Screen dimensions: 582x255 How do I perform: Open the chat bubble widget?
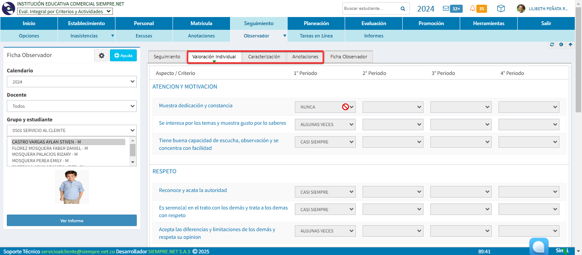tap(539, 246)
